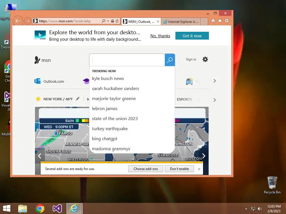Decline the offer with No, thanks

point(160,36)
